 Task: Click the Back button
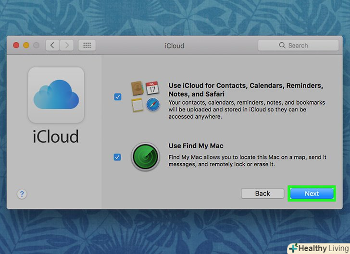click(x=262, y=194)
